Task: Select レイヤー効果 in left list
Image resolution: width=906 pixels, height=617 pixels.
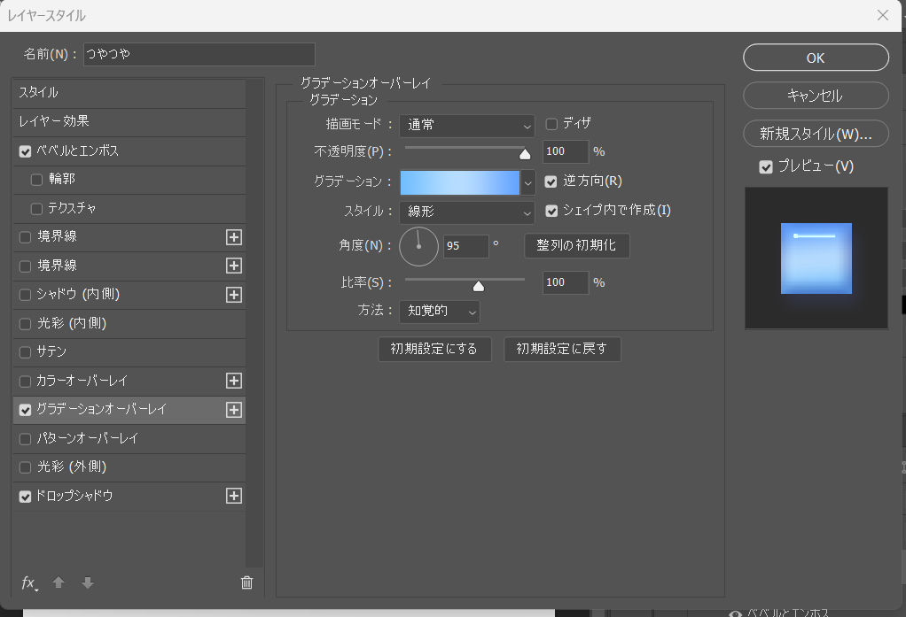Action: (129, 122)
